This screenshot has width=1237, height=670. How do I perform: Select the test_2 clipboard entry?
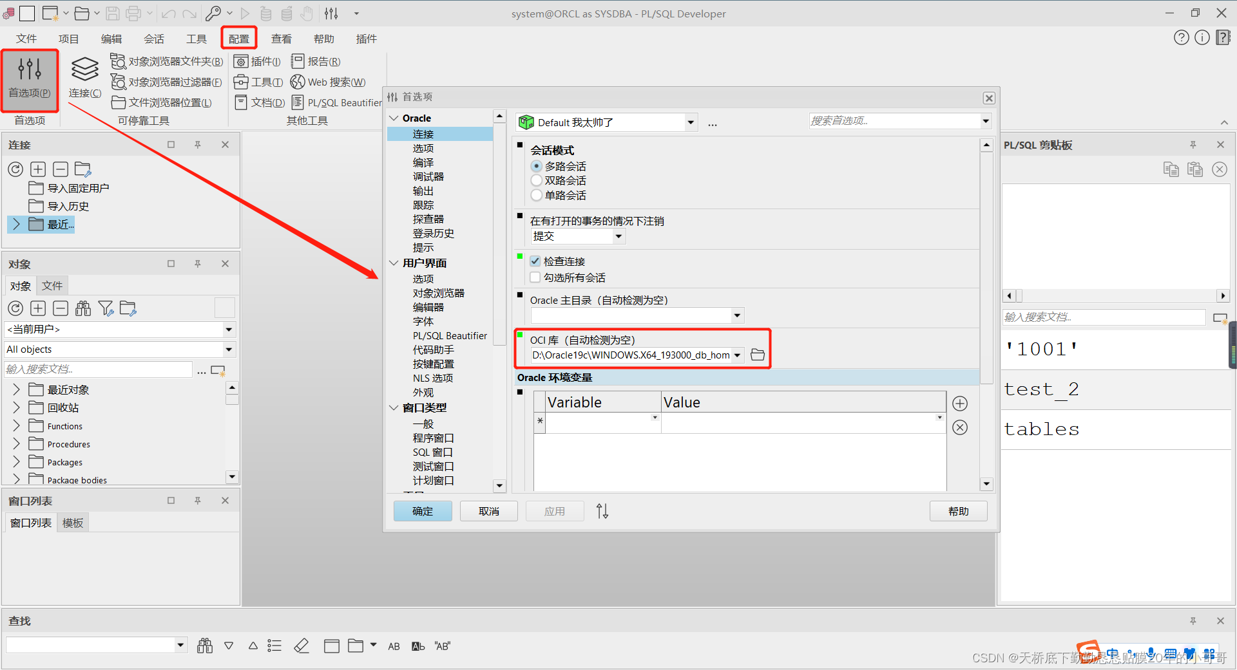tap(1116, 389)
